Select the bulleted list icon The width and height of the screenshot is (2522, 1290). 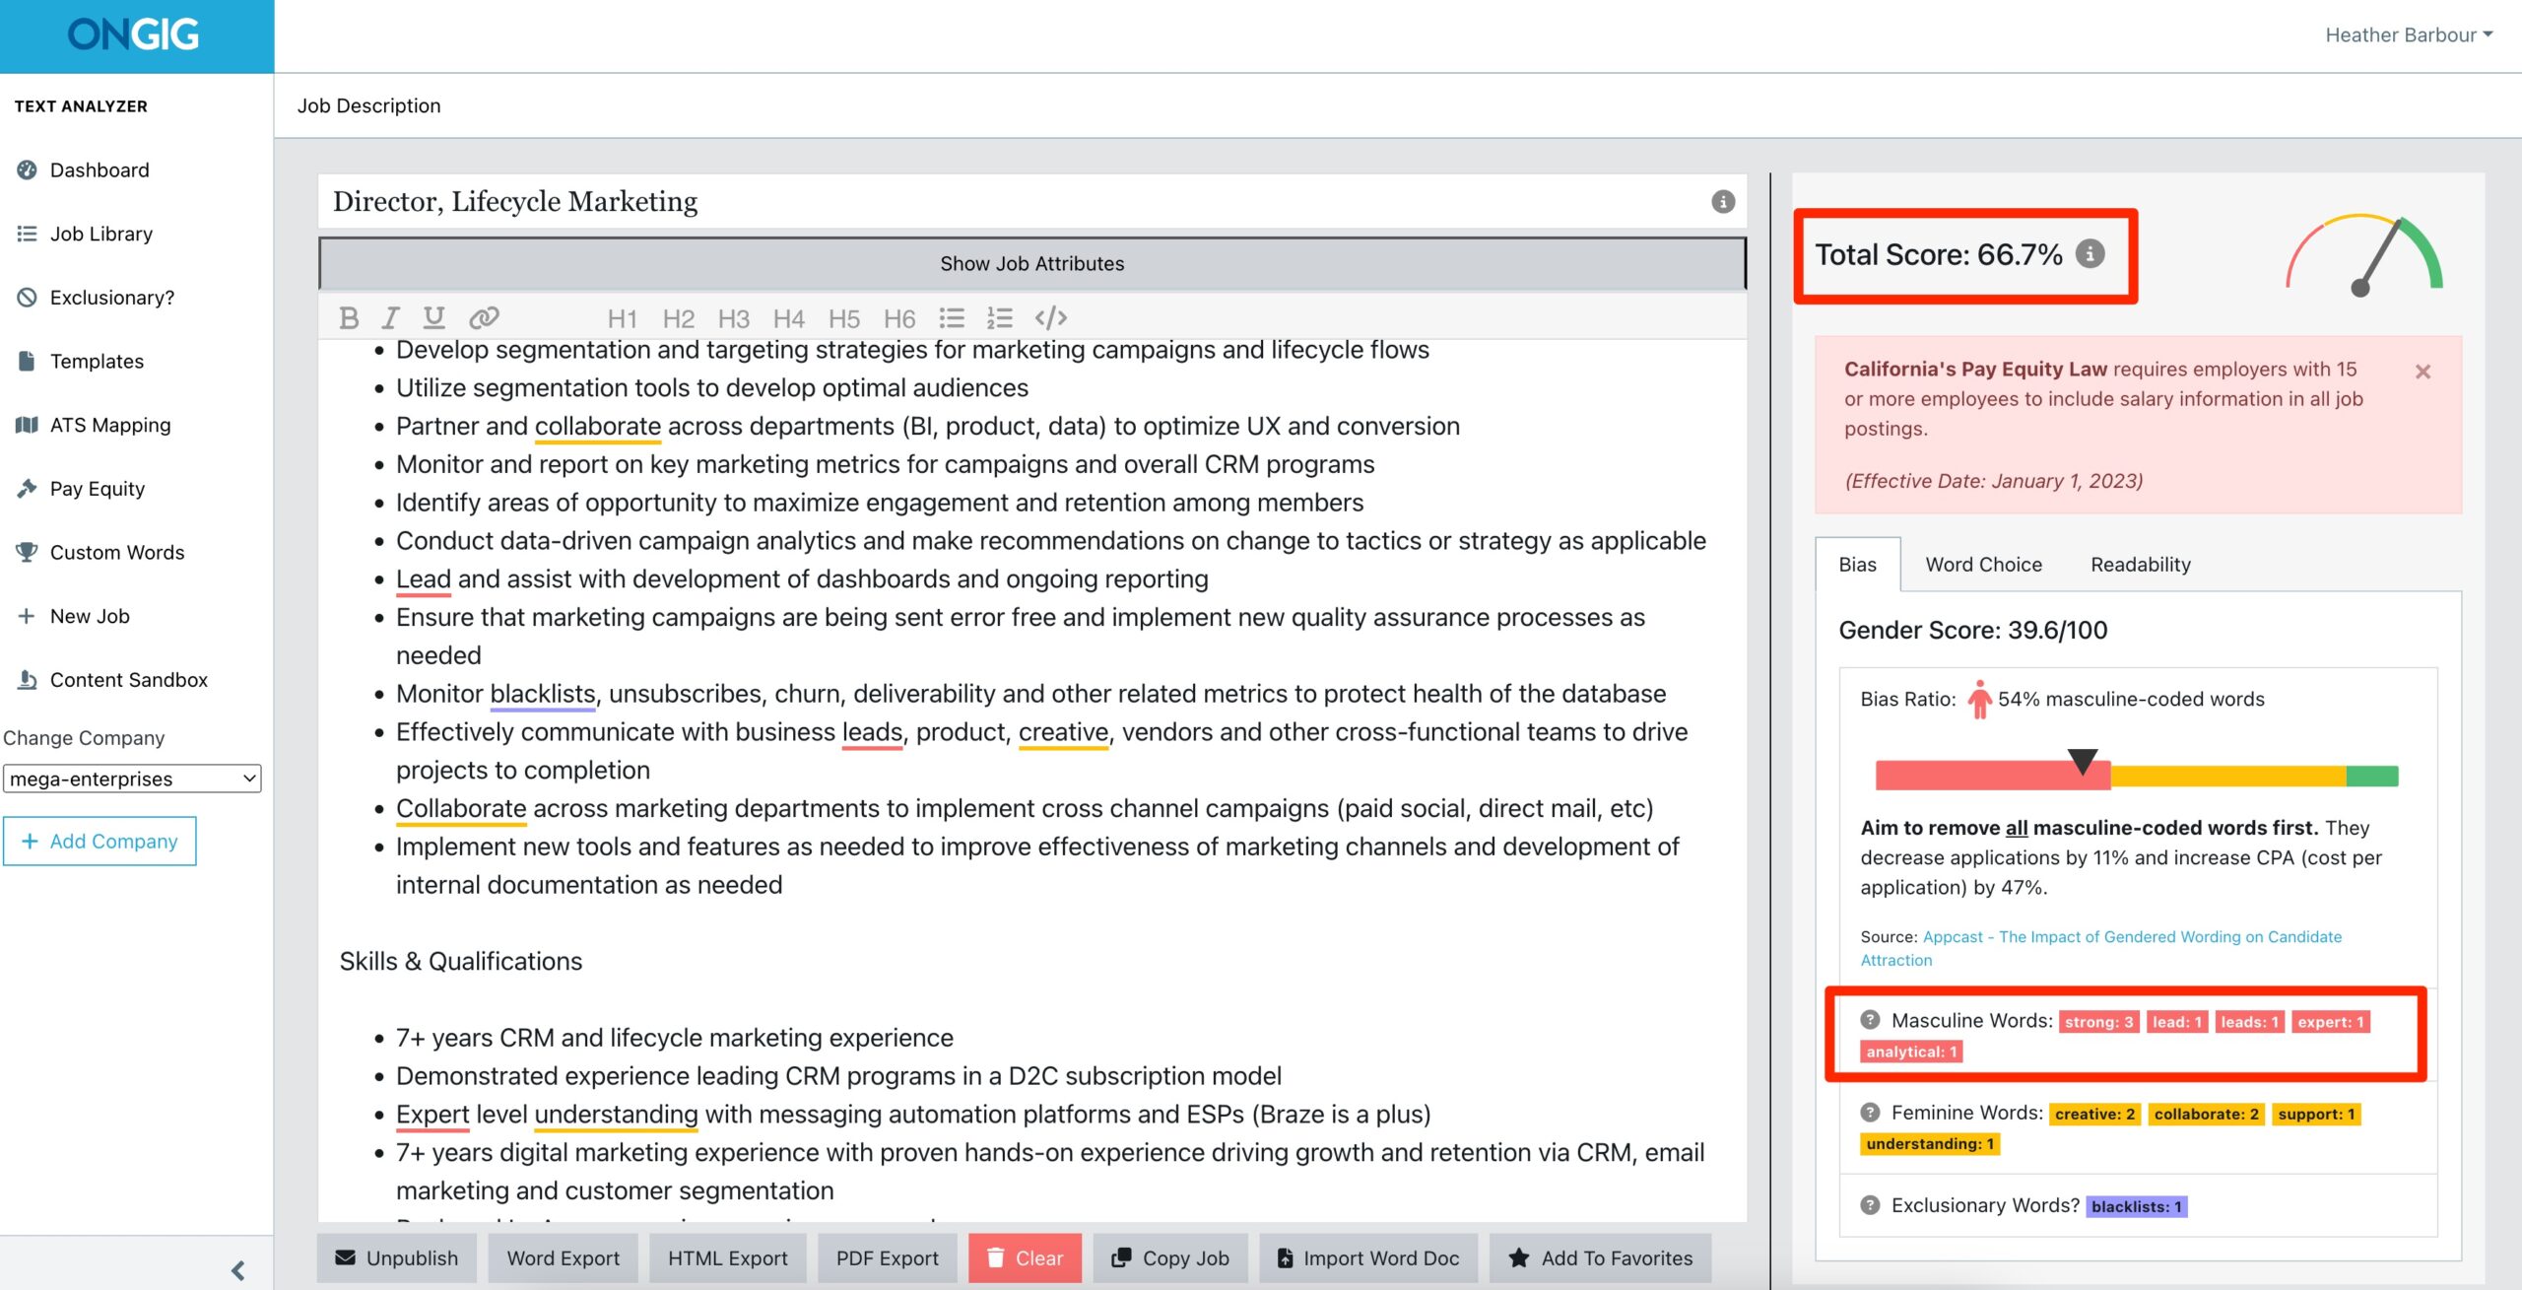pyautogui.click(x=952, y=317)
